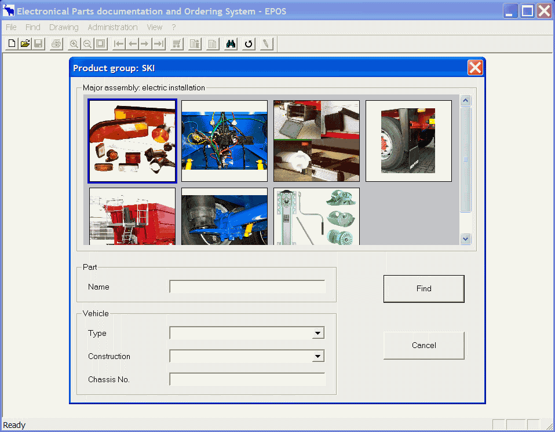Select the tail lights assembly thumbnail
This screenshot has width=555, height=432.
133,141
